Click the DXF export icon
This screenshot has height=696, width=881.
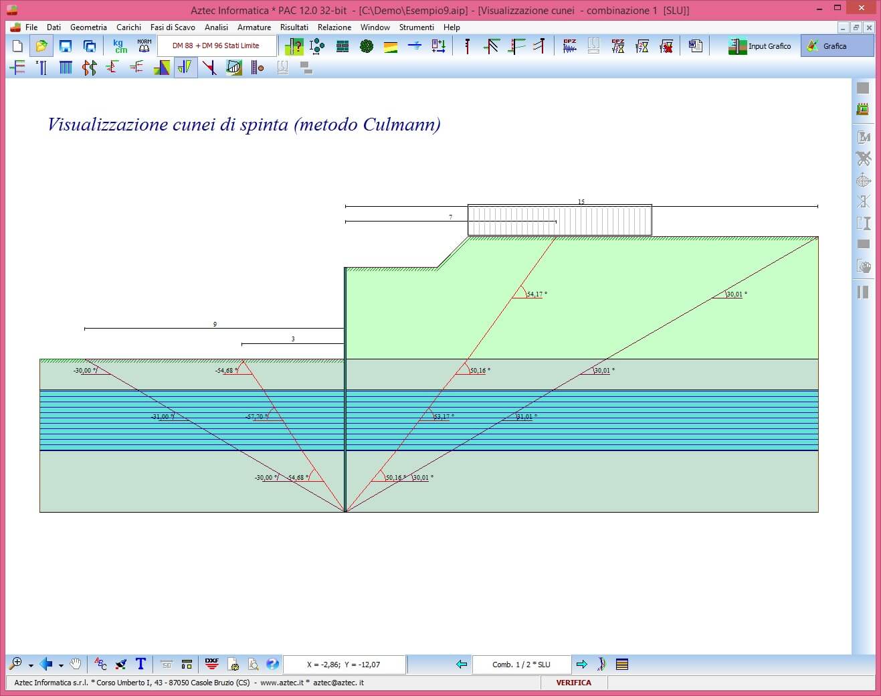212,664
